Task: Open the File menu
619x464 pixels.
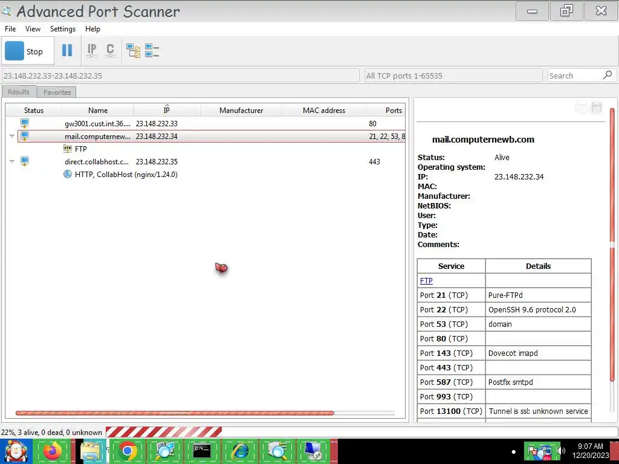Action: 10,29
